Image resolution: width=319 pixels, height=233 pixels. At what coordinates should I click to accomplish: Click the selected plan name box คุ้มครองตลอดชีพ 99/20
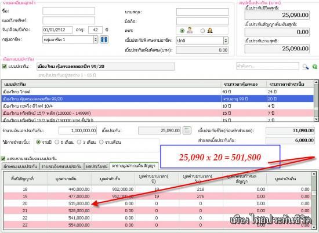click(106, 67)
